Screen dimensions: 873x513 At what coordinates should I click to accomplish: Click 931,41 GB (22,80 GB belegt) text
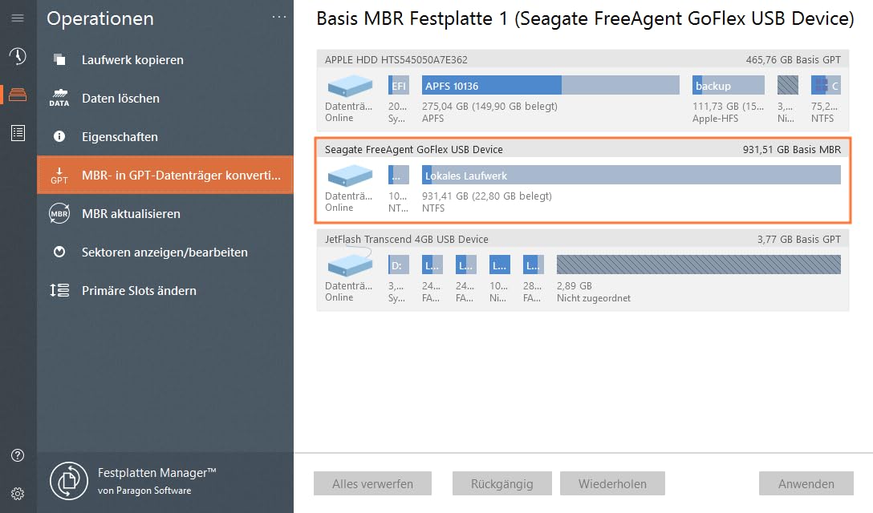click(x=486, y=196)
